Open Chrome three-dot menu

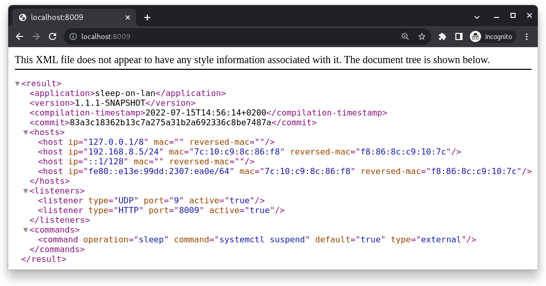point(526,36)
